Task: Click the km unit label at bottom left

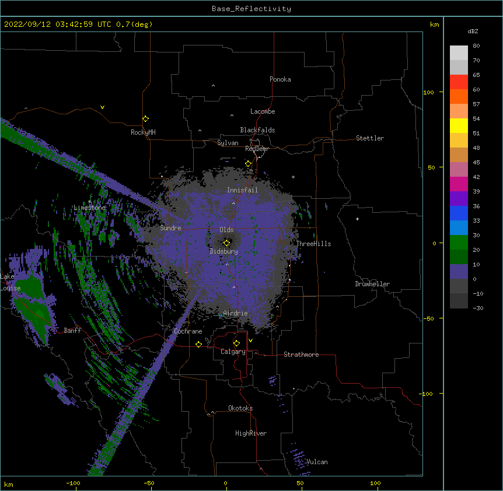Action: tap(9, 484)
